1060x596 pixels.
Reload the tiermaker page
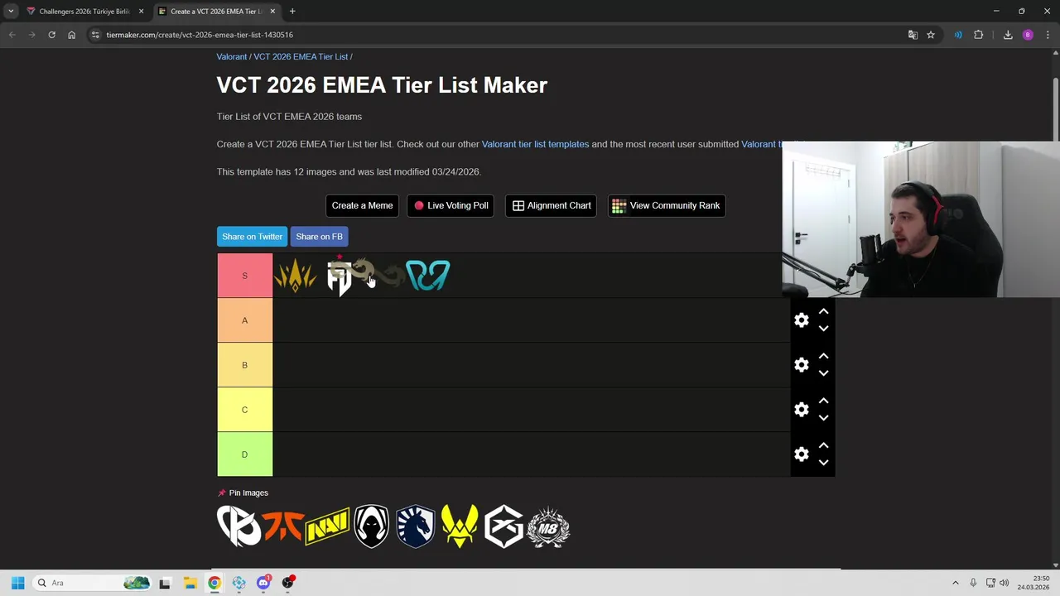(51, 35)
